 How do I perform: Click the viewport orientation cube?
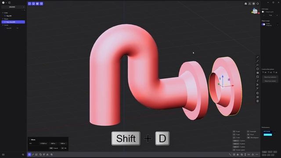(255, 11)
